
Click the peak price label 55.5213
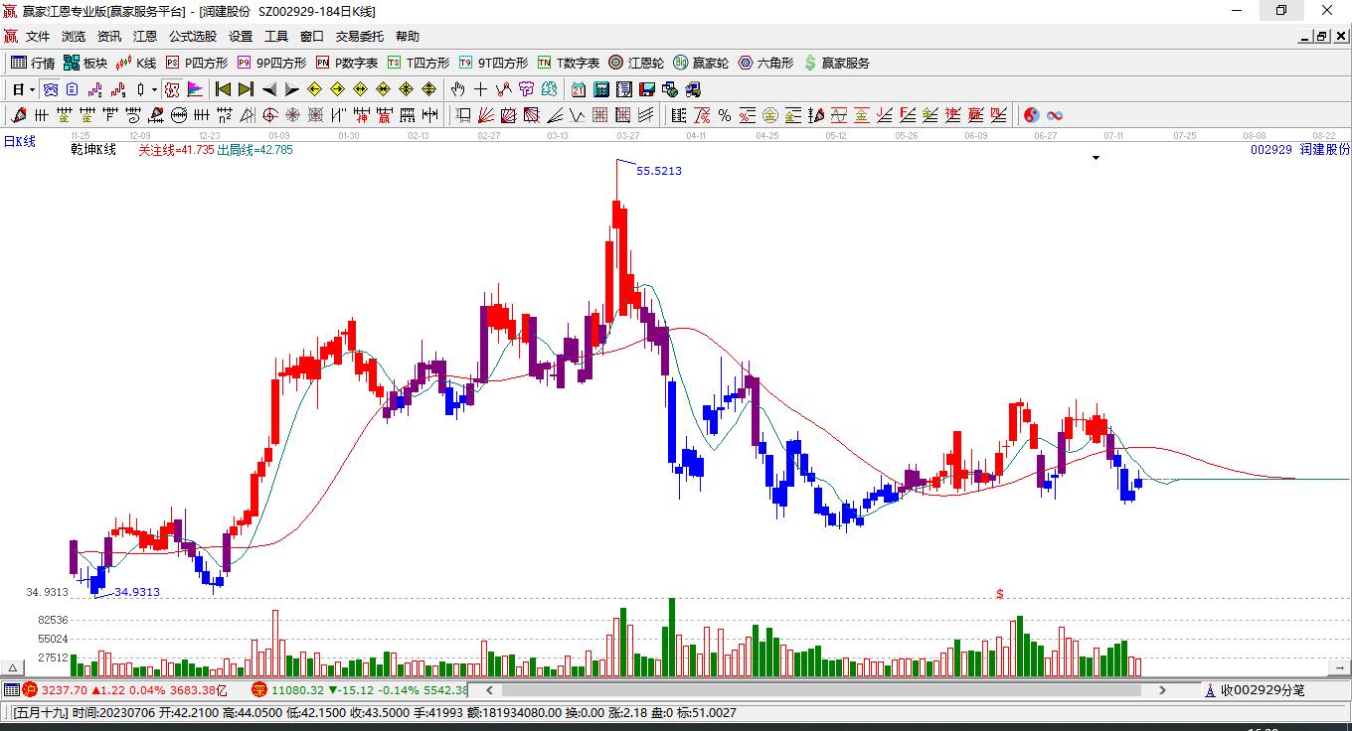pyautogui.click(x=659, y=171)
